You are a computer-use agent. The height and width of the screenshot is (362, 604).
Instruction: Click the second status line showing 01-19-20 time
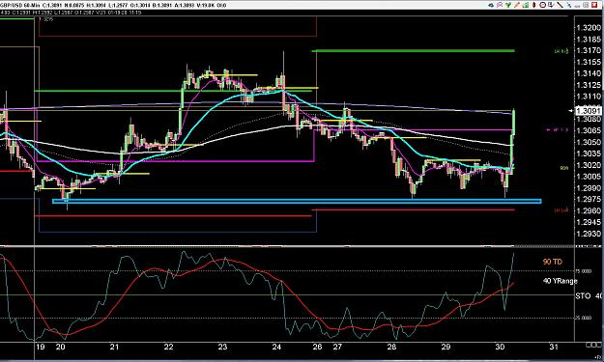tap(71, 13)
